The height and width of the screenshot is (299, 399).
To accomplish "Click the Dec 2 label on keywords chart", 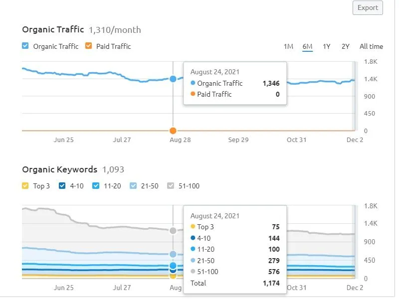I will [x=355, y=288].
